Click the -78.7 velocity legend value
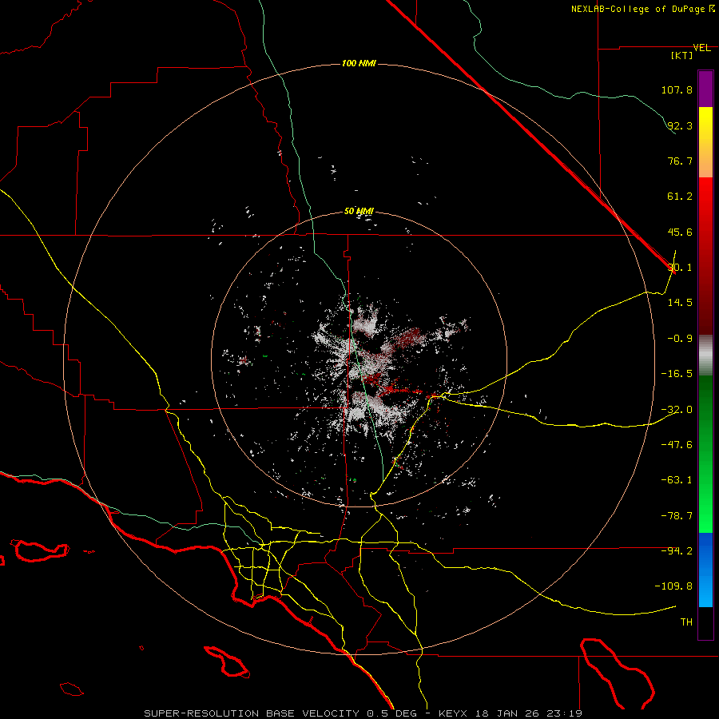This screenshot has height=719, width=719. (x=677, y=516)
